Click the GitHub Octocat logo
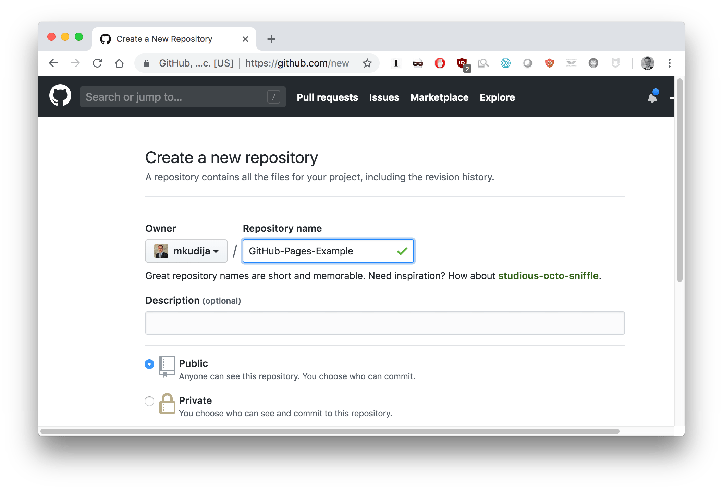Screen dimensions: 723x491 (60, 95)
